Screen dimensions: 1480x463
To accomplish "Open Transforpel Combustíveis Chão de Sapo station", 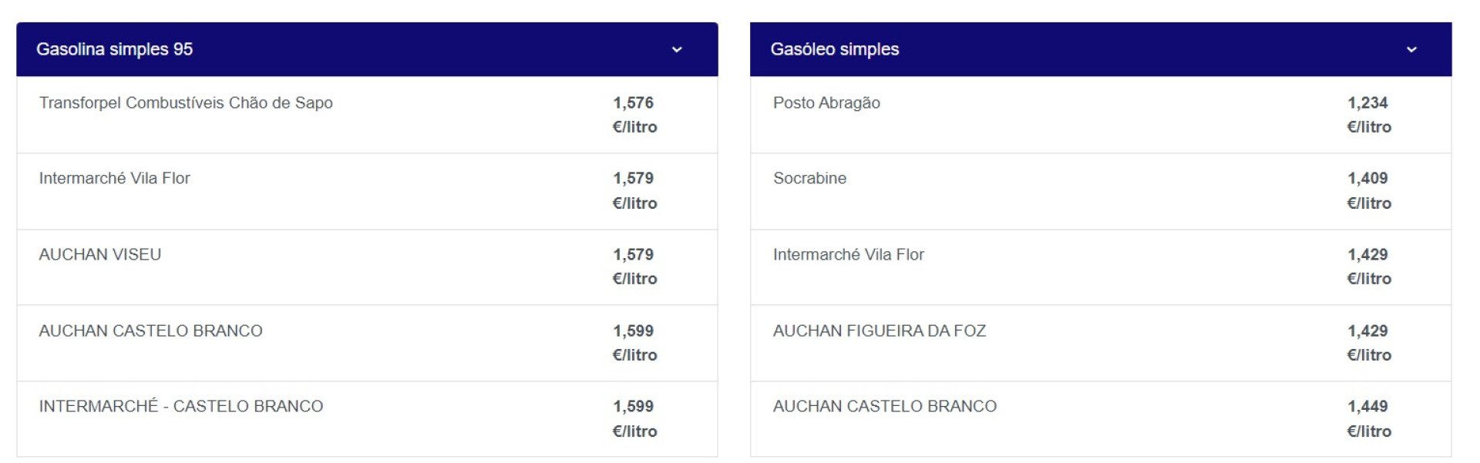I will coord(186,103).
